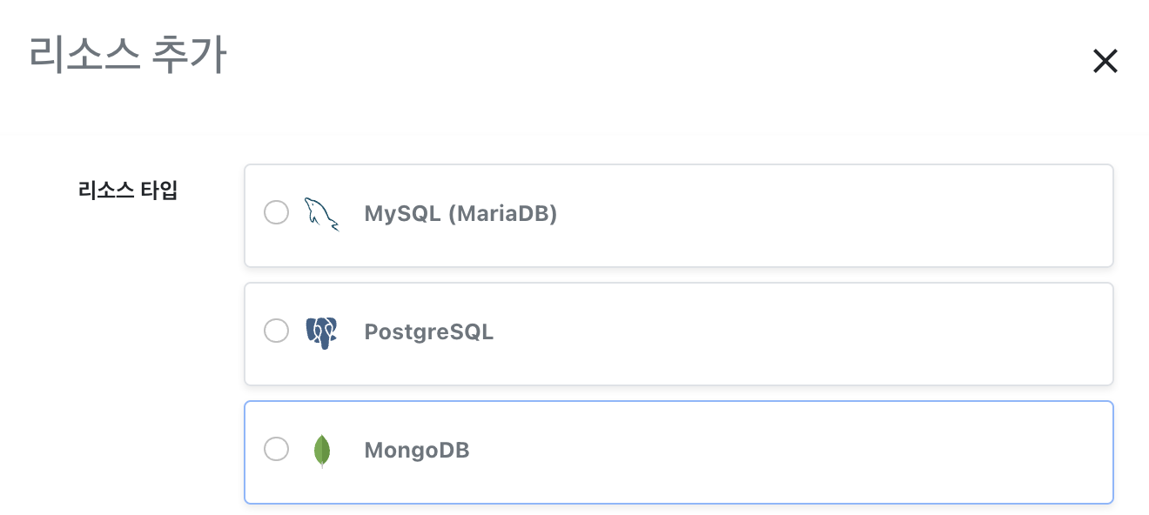Screen dimensions: 1149x515
Task: Click the "MongoDB" text label
Action: pyautogui.click(x=417, y=451)
